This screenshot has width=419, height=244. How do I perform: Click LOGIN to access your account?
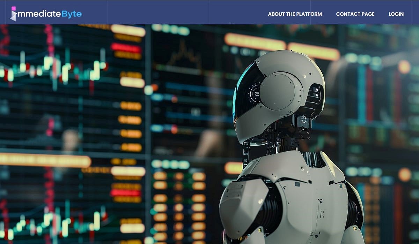coord(396,14)
